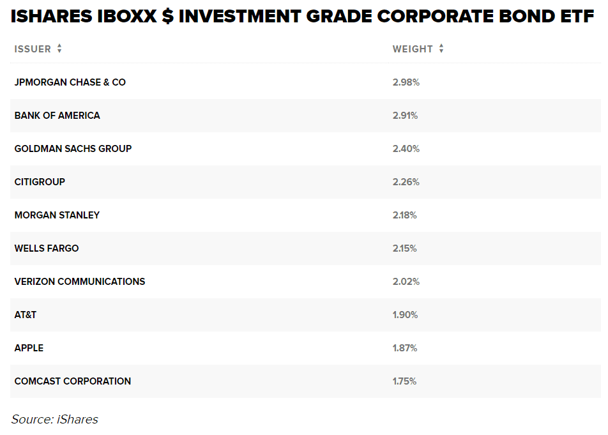Click the Goldman Sachs Group issuer

coord(73,149)
